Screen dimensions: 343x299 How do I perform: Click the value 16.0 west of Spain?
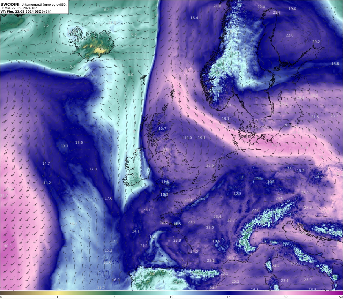tap(116, 280)
